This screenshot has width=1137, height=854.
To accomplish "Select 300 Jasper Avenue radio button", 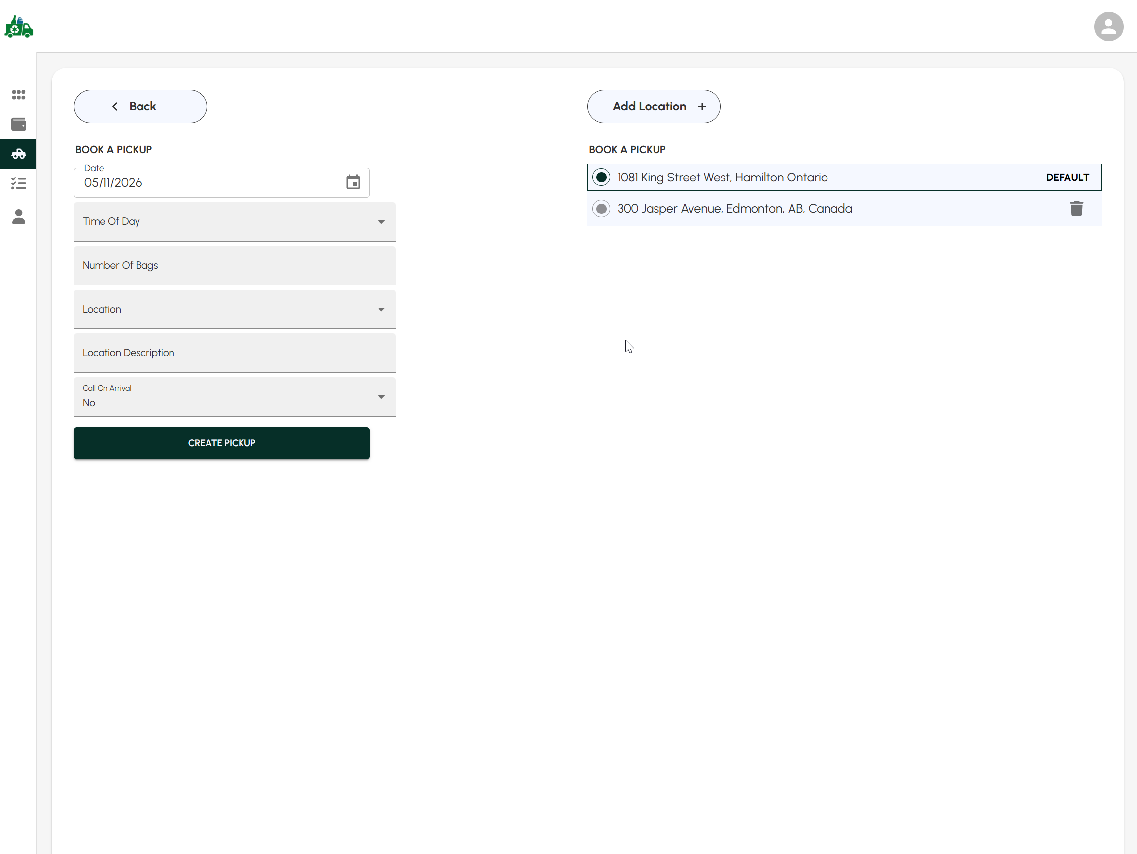I will tap(601, 208).
